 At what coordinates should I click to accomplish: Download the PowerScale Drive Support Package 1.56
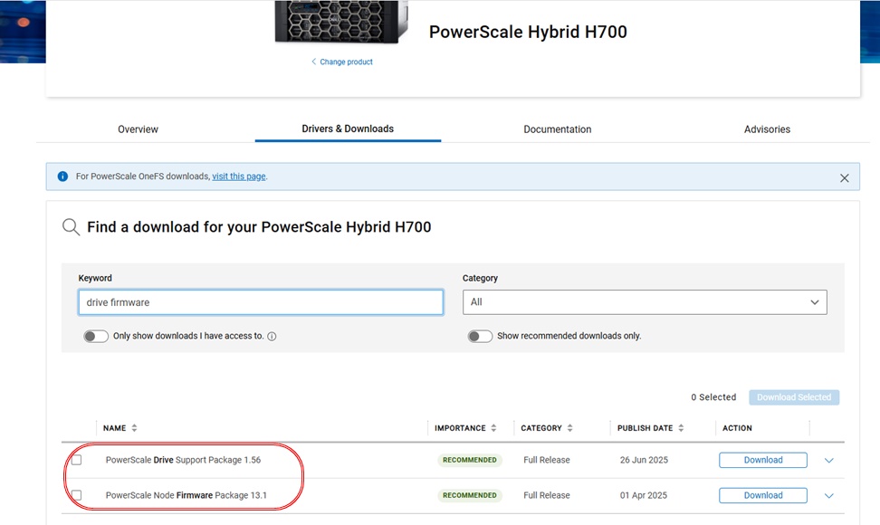click(x=763, y=460)
